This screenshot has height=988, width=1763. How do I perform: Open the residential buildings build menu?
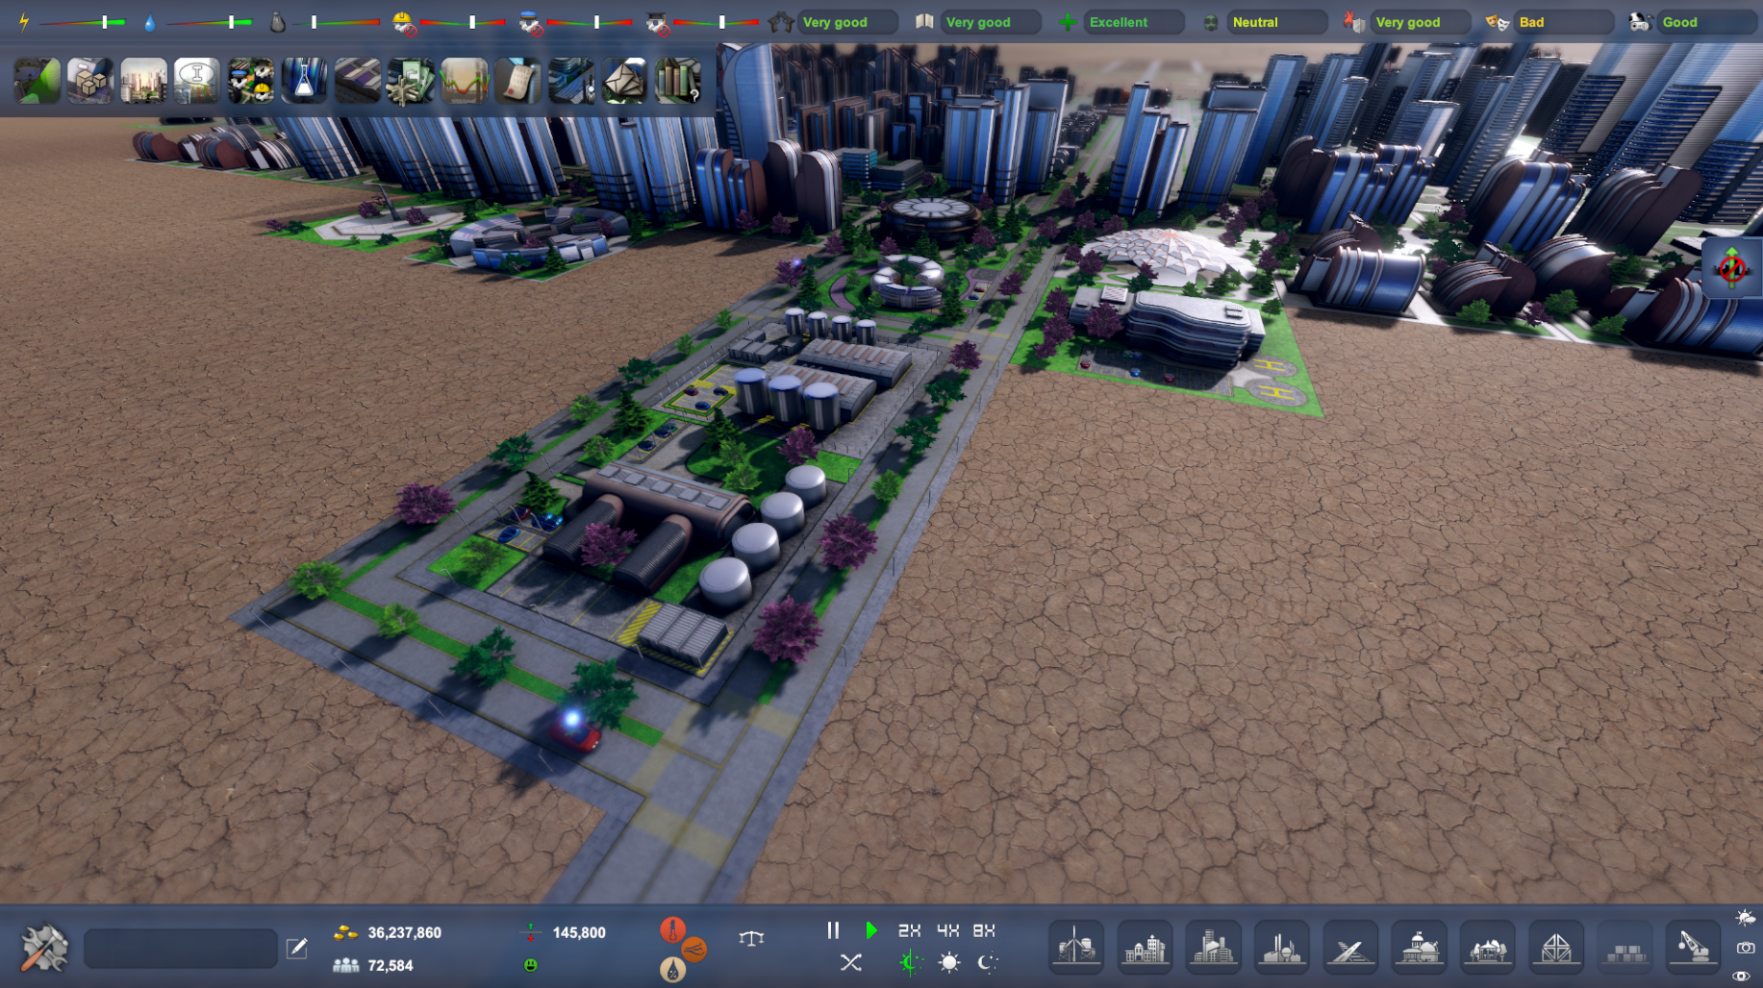1145,948
